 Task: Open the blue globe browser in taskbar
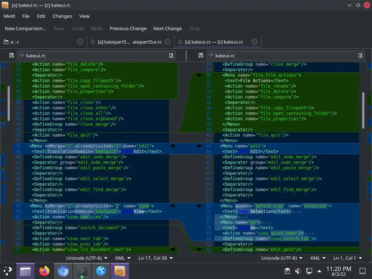[x=101, y=271]
